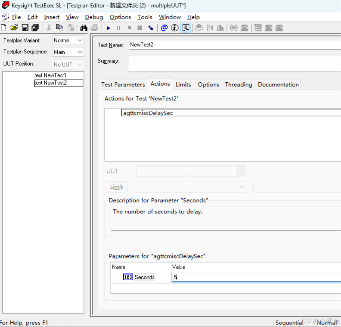Select the agttcmiscDelaySec action row
Viewport: 341px width, 327px height.
[231, 113]
